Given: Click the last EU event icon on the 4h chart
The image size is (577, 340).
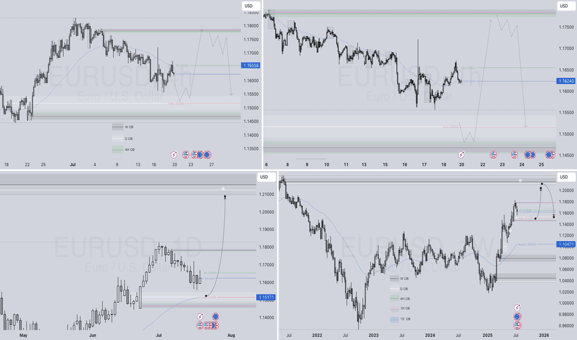Looking at the screenshot, I should (x=207, y=155).
